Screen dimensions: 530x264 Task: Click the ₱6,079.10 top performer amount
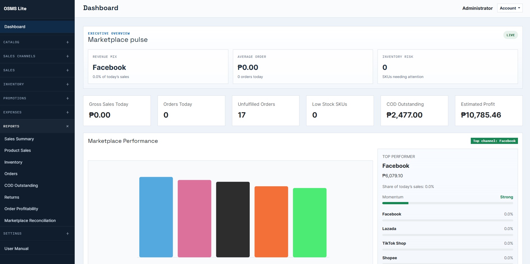[392, 176]
